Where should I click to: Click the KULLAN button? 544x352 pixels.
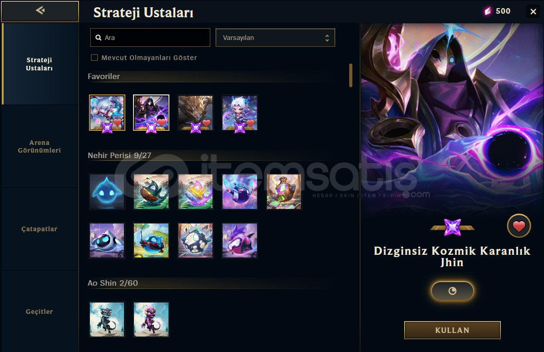click(x=452, y=330)
